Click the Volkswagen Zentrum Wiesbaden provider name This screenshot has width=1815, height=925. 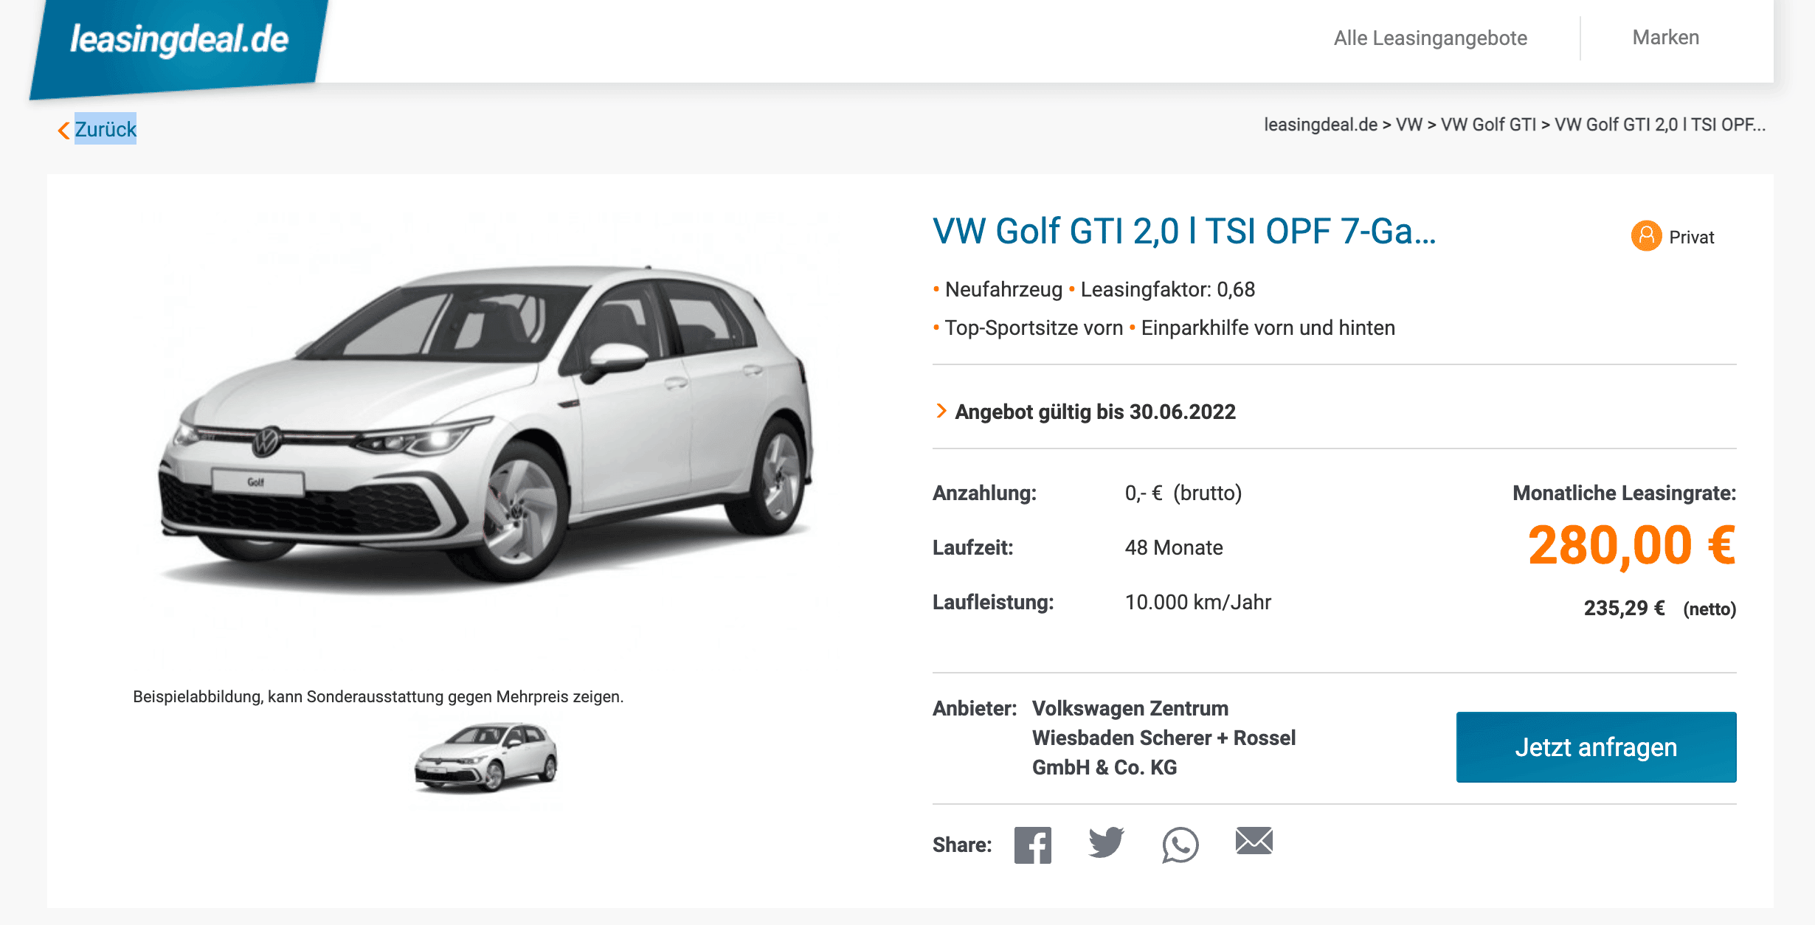1164,738
